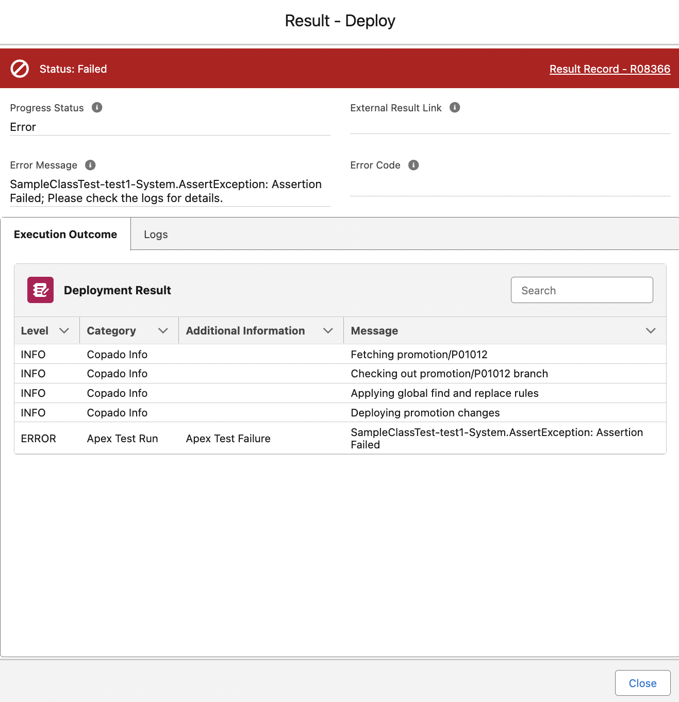Click the External Result Link info icon
679x702 pixels.
coord(455,107)
